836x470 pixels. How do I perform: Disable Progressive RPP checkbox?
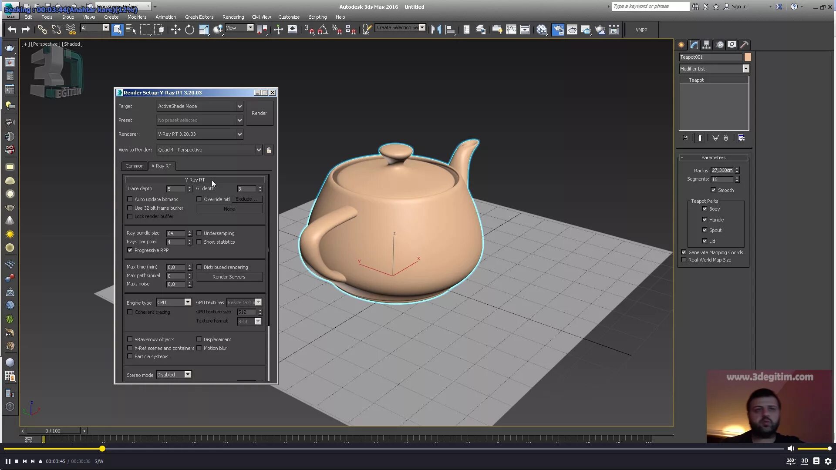[x=130, y=250]
